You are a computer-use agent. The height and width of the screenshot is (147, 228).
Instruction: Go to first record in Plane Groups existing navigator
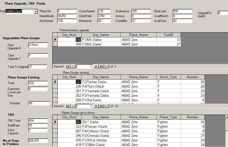(68, 106)
